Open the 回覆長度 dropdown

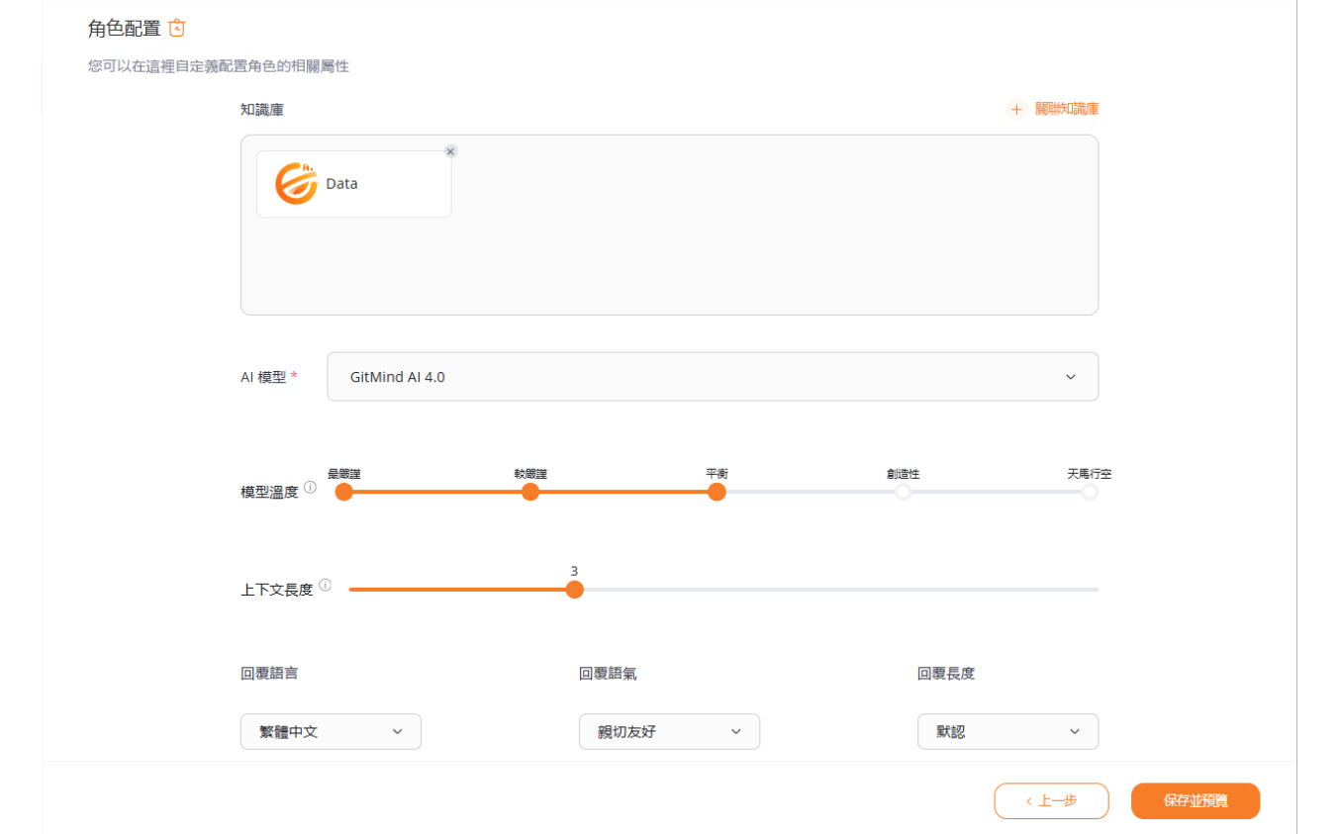pyautogui.click(x=1007, y=731)
